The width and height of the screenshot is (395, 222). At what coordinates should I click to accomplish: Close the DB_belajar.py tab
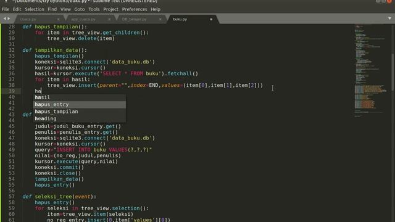tap(160, 19)
